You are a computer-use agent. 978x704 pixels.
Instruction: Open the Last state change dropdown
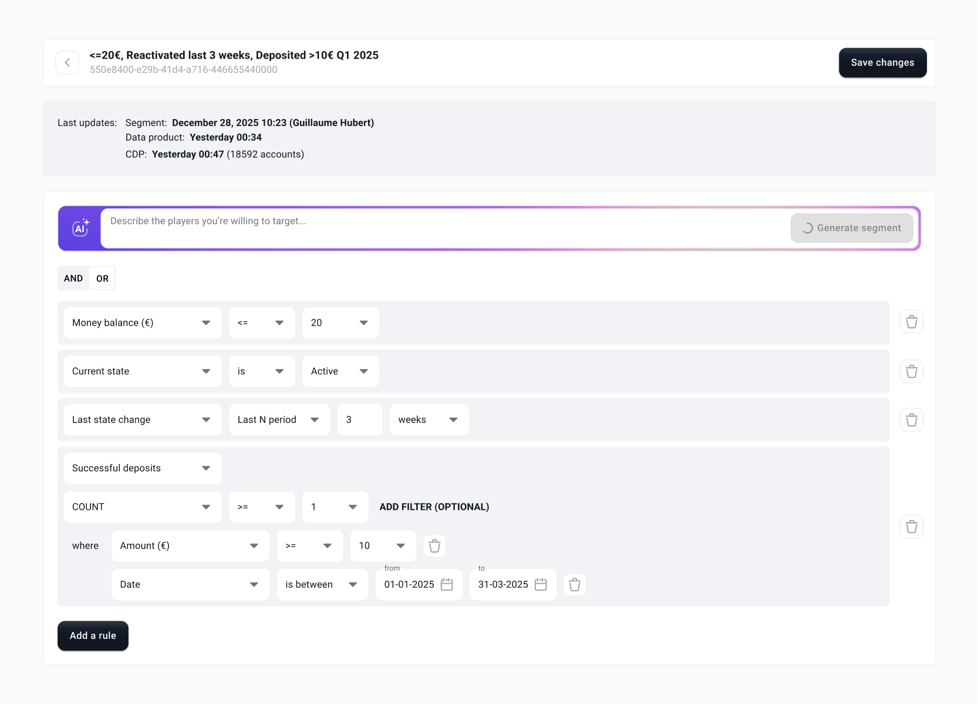pos(143,420)
